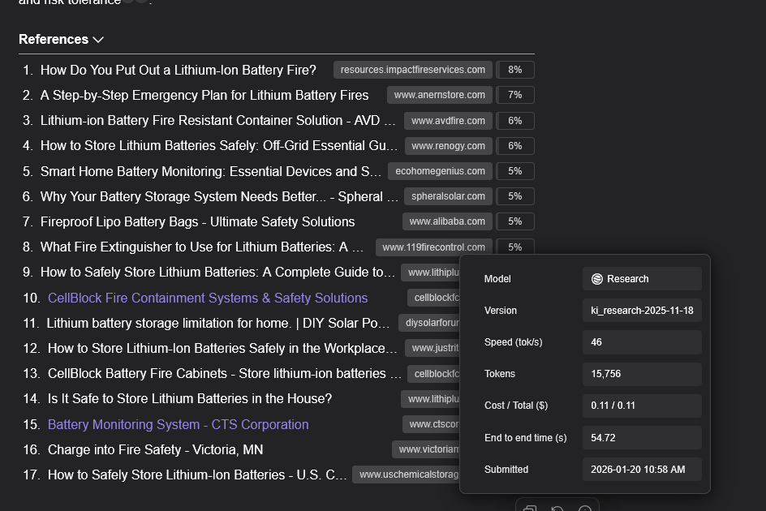Image resolution: width=766 pixels, height=511 pixels.
Task: Click the Tokens value 15,756
Action: [642, 374]
